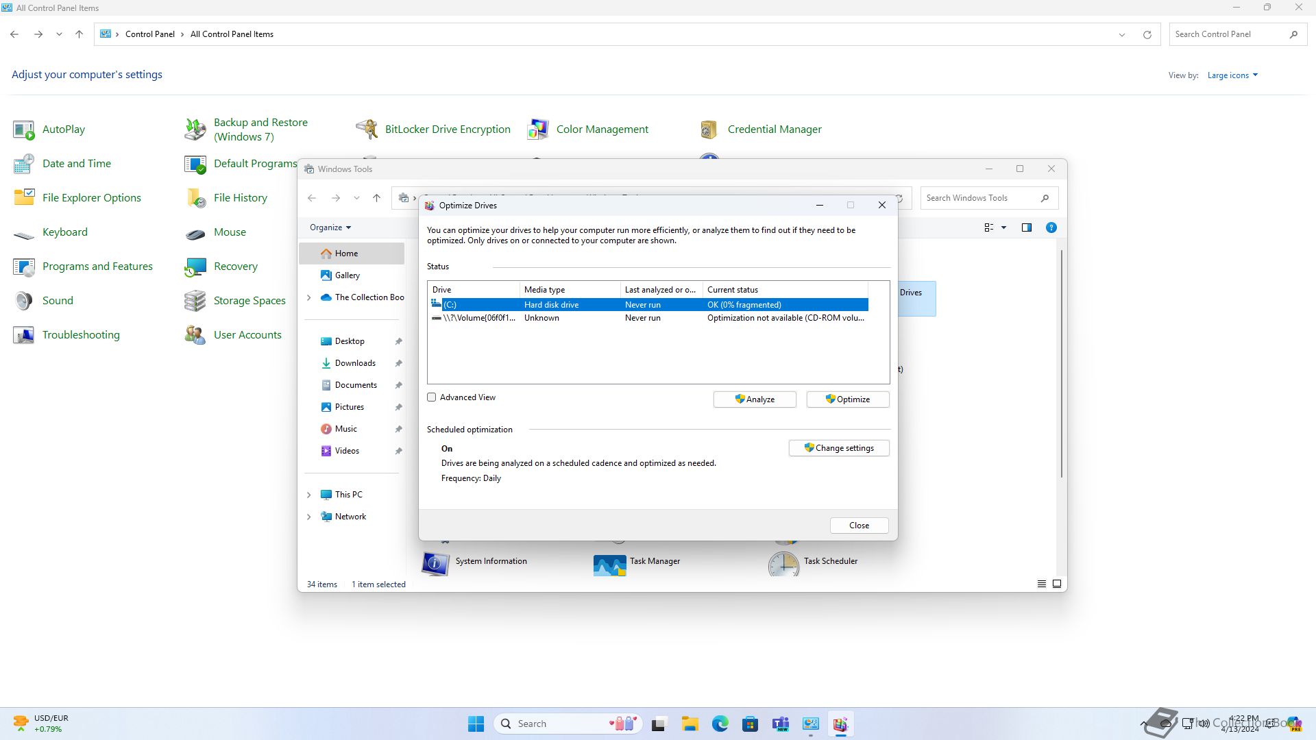This screenshot has width=1316, height=740.
Task: Click Media type column header
Action: point(570,290)
